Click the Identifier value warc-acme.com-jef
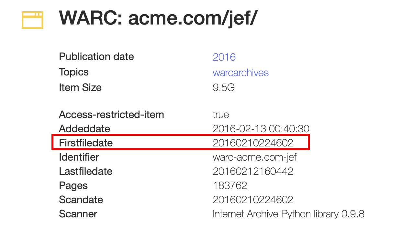 [254, 157]
